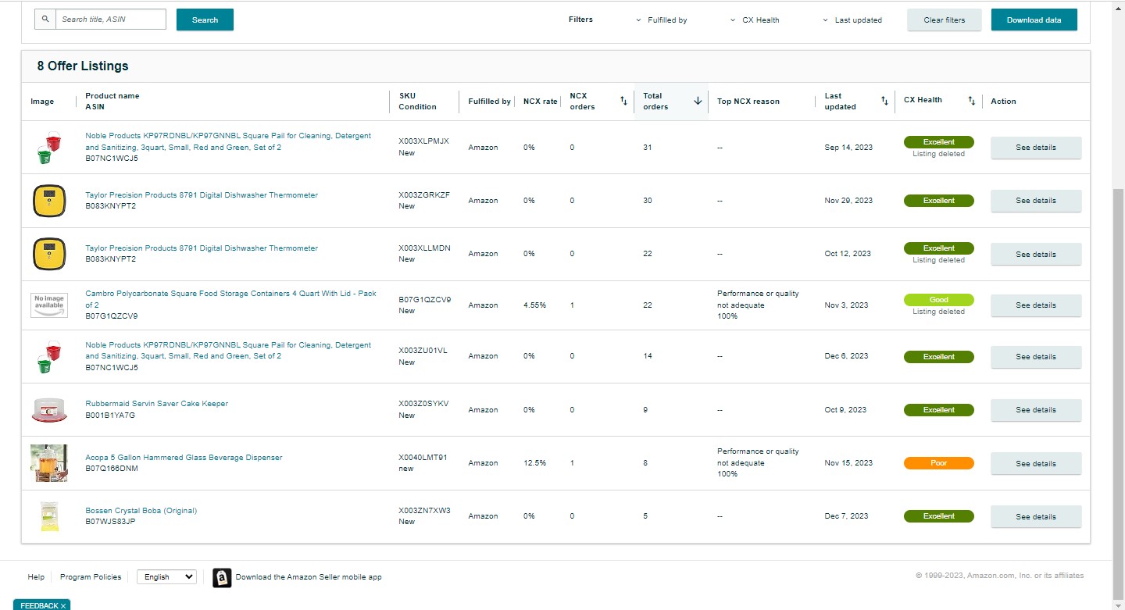Sort by CX Health arrows icon

tap(971, 101)
